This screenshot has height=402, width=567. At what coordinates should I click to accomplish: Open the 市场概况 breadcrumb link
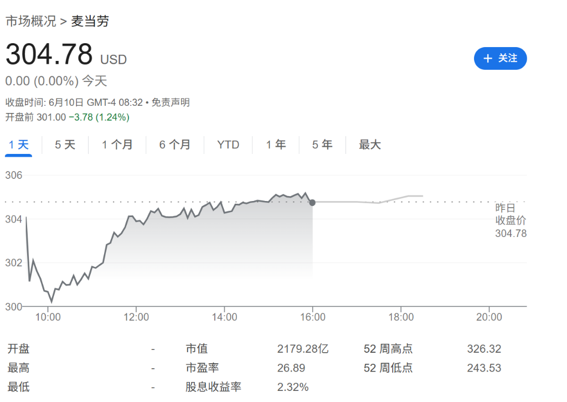click(30, 22)
